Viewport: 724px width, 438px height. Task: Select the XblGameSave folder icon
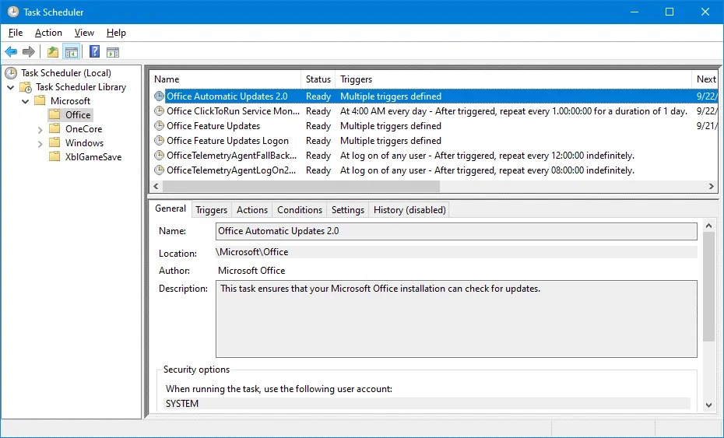(54, 156)
